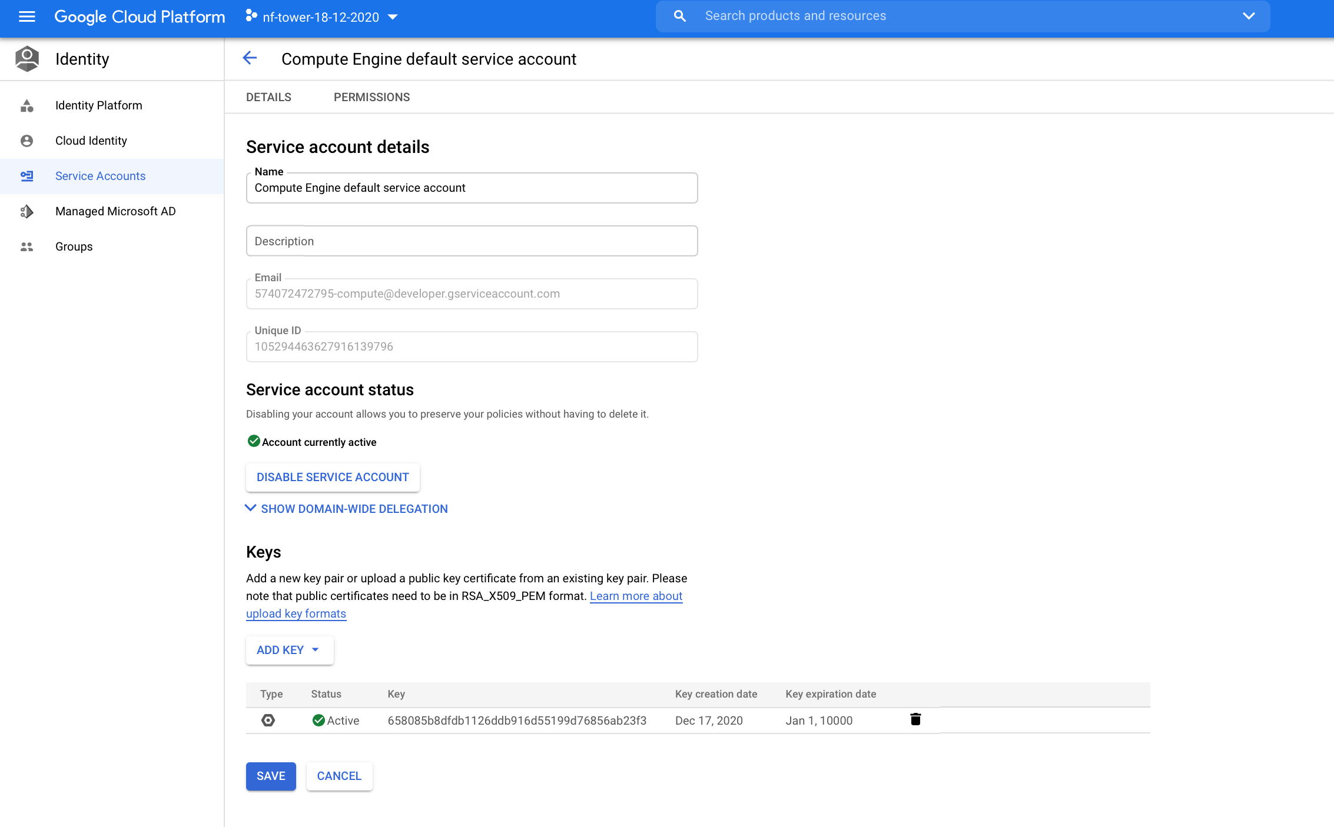Open Learn more about upload key formats link
The width and height of the screenshot is (1334, 827).
click(636, 596)
